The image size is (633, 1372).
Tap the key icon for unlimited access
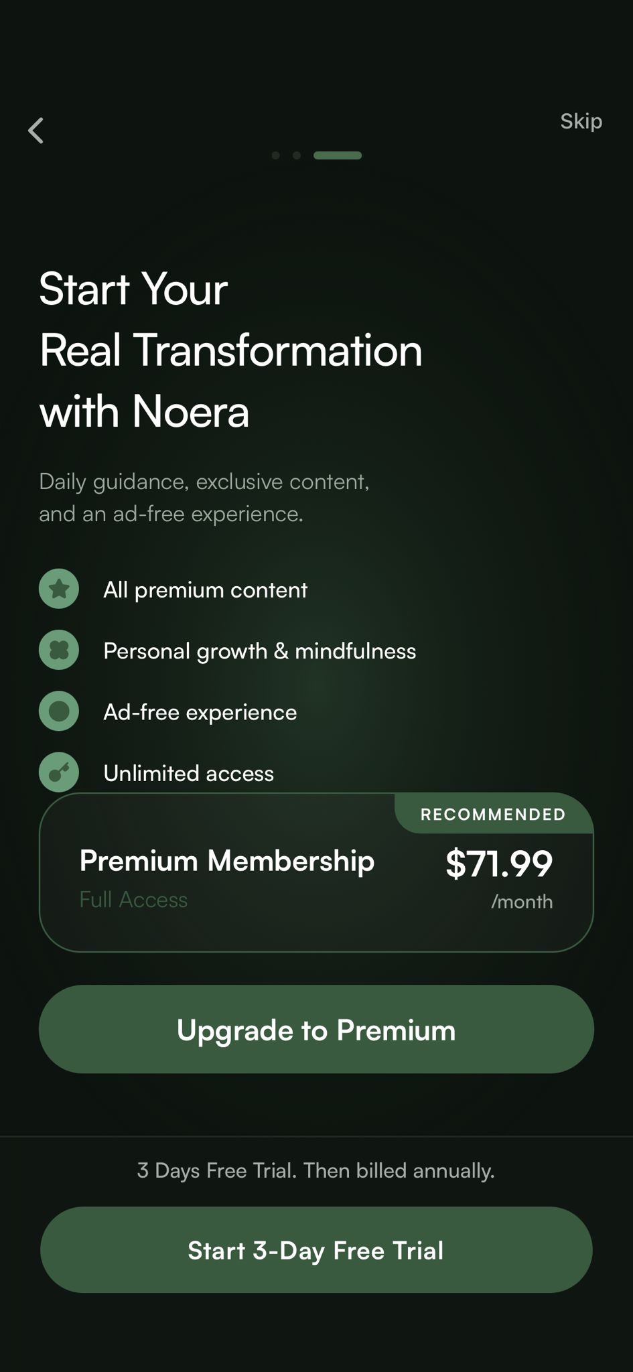59,772
